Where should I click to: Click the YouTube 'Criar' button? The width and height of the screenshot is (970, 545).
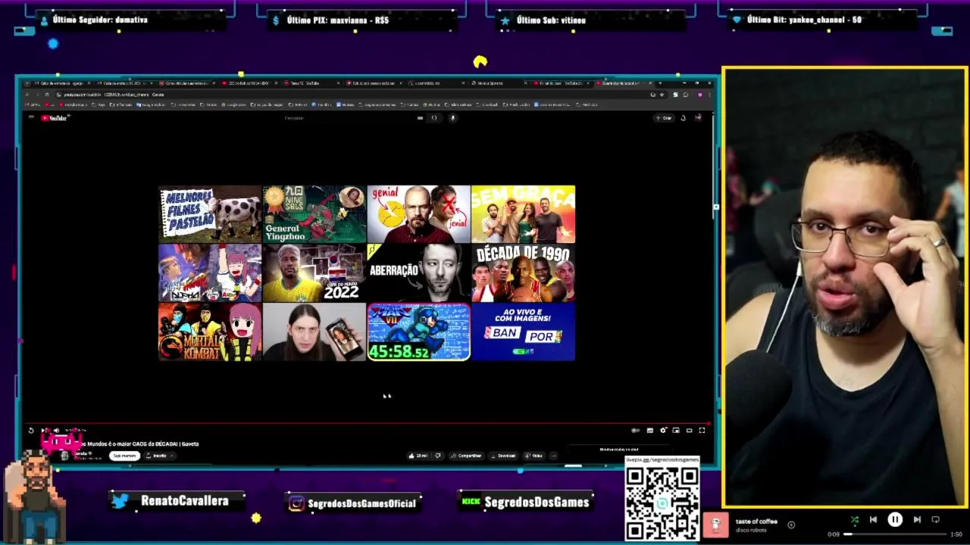(663, 117)
